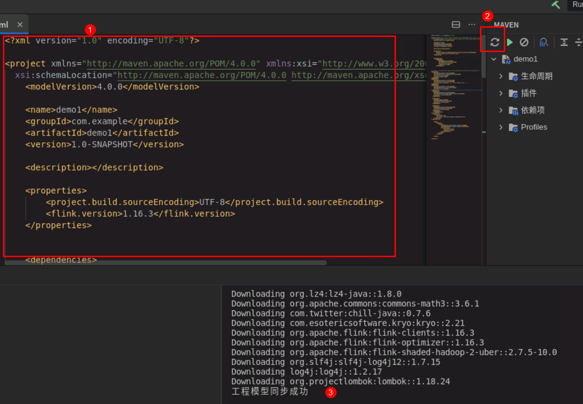Click the xml version declaration line

click(x=102, y=41)
